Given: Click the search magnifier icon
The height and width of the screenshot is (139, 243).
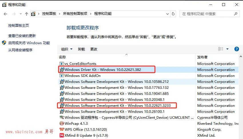Looking at the screenshot, I should pos(236,14).
